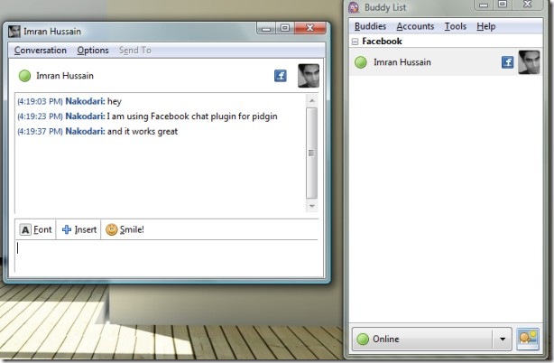Open the Smile! emoticon picker
This screenshot has width=554, height=363.
[x=125, y=229]
